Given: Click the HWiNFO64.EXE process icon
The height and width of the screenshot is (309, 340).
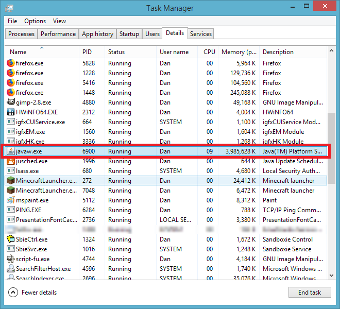Looking at the screenshot, I should 11,112.
